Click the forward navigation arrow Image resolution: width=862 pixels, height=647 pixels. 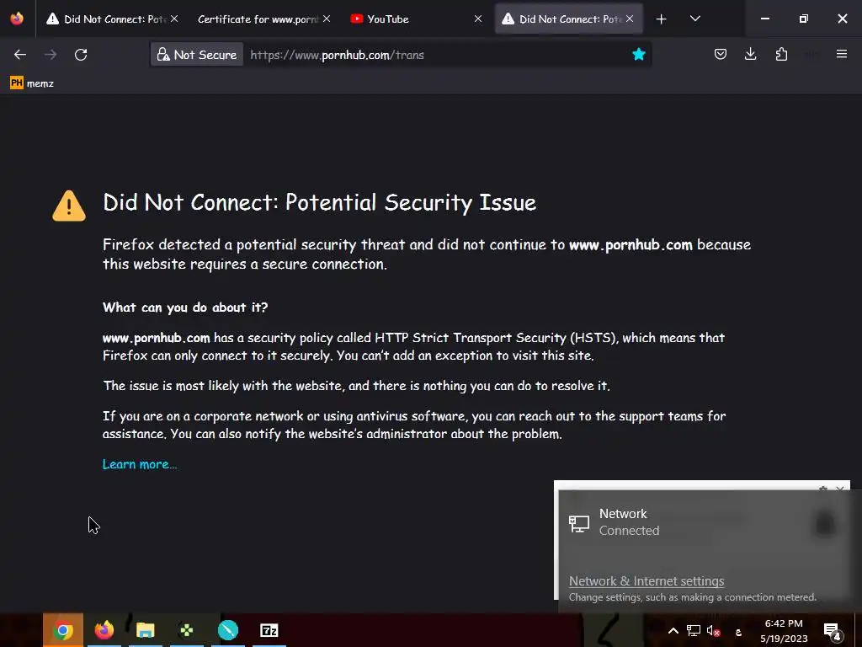click(x=51, y=55)
